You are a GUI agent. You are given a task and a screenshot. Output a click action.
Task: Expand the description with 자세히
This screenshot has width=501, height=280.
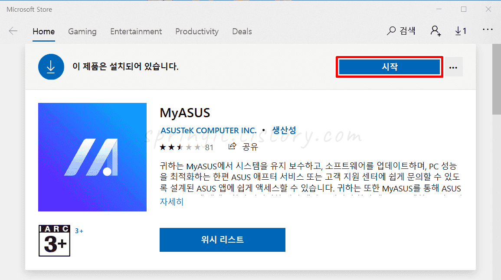pyautogui.click(x=172, y=202)
